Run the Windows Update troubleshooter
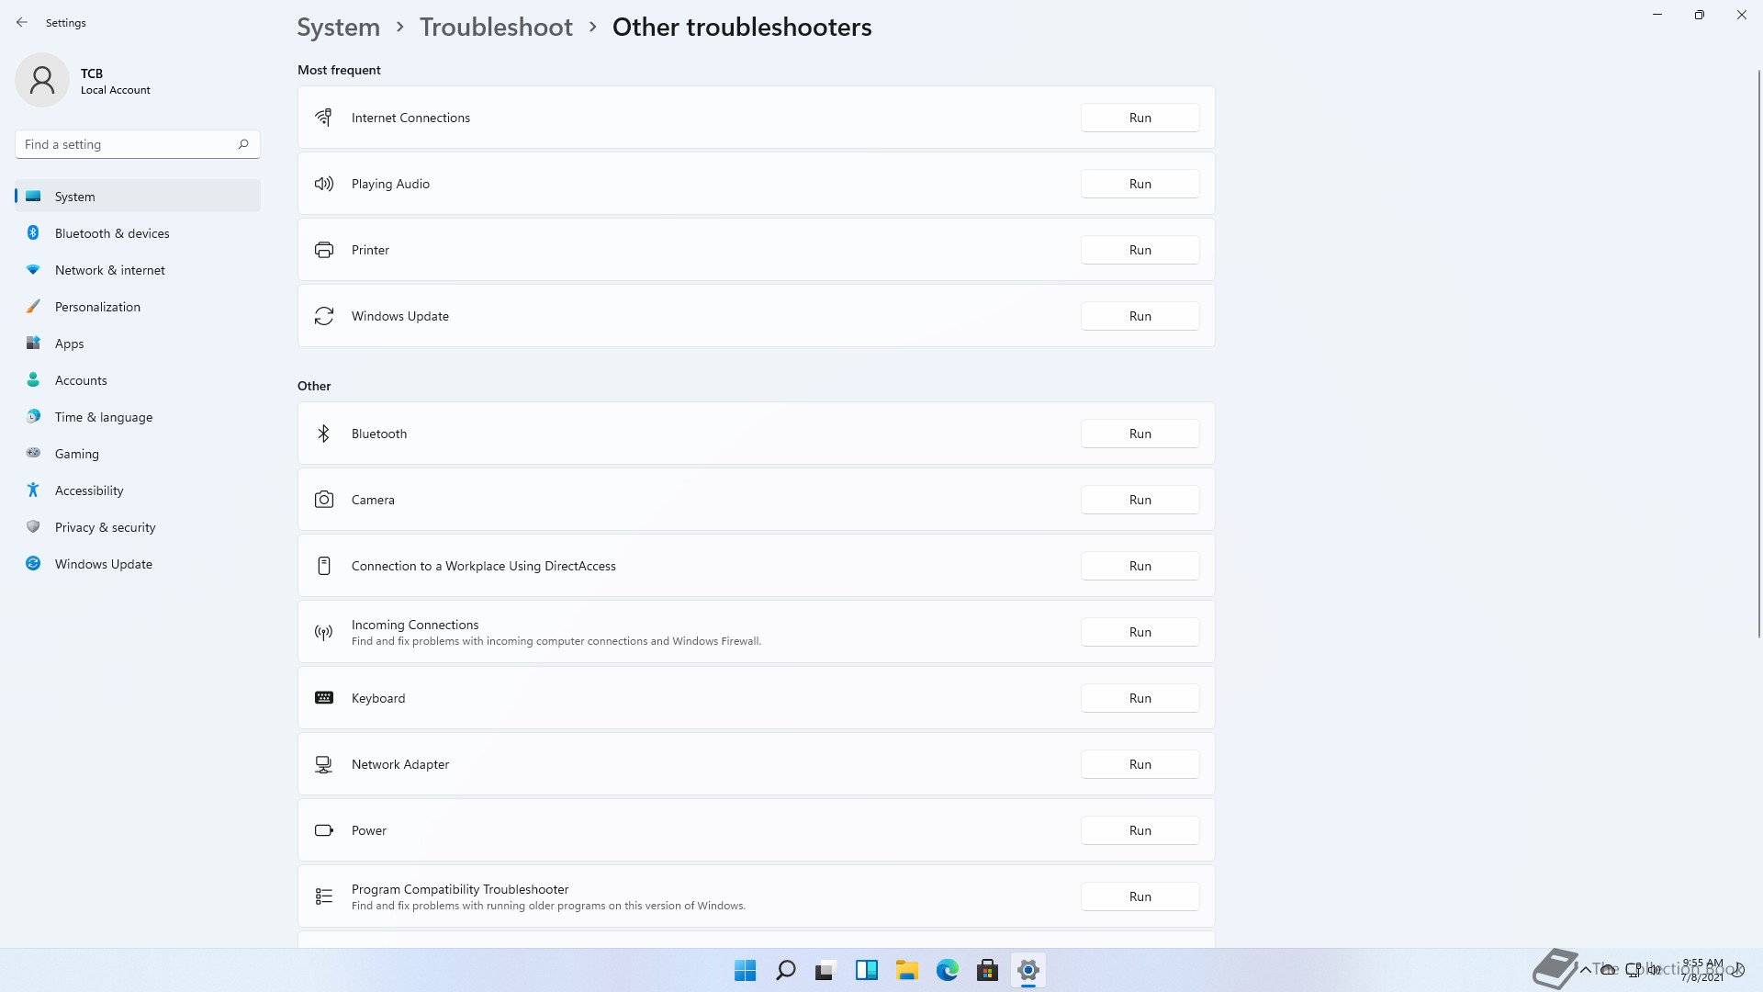Viewport: 1763px width, 992px height. pyautogui.click(x=1140, y=316)
